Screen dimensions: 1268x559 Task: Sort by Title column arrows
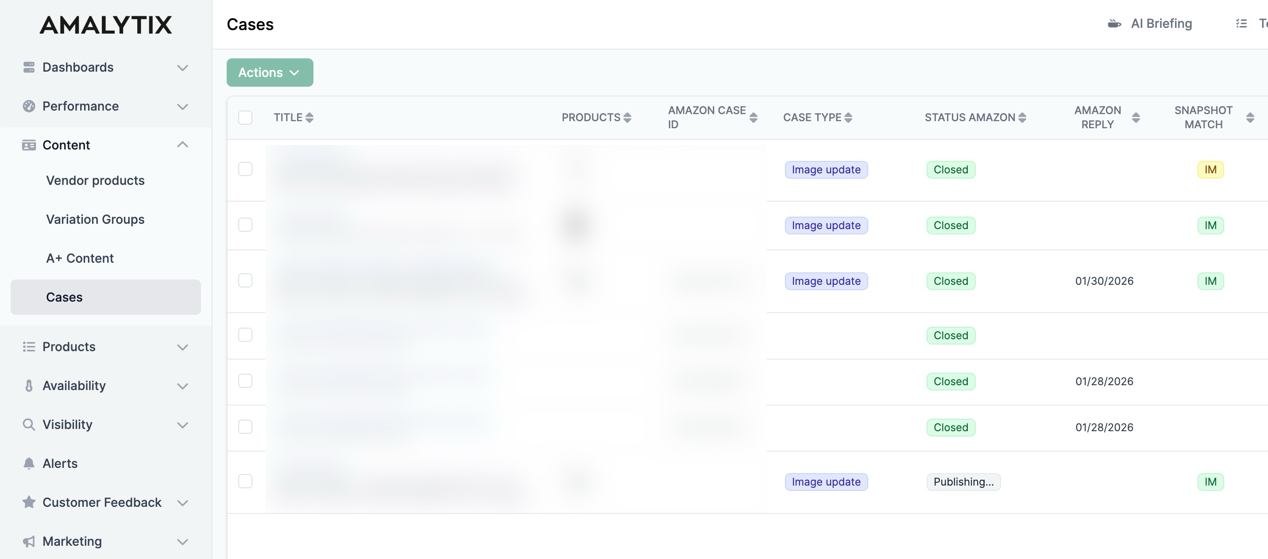[x=309, y=118]
